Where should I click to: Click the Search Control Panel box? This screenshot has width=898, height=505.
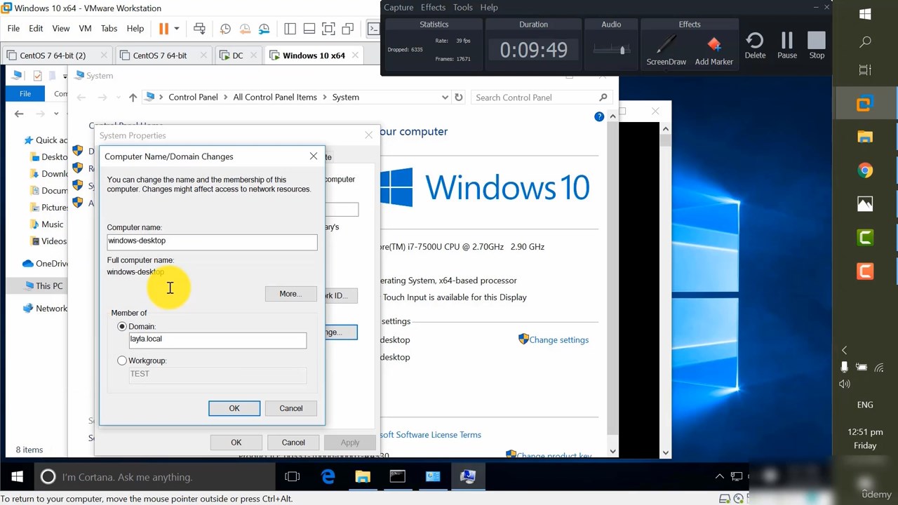coord(540,97)
